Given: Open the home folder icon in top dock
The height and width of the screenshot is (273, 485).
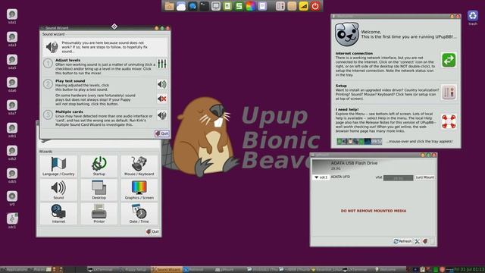Looking at the screenshot, I should [169, 6].
